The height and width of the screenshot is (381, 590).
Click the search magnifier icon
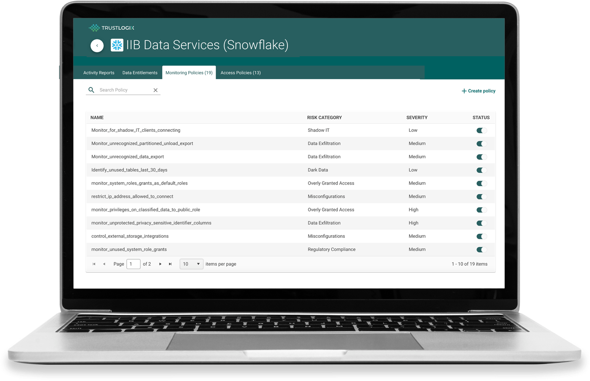(x=92, y=90)
